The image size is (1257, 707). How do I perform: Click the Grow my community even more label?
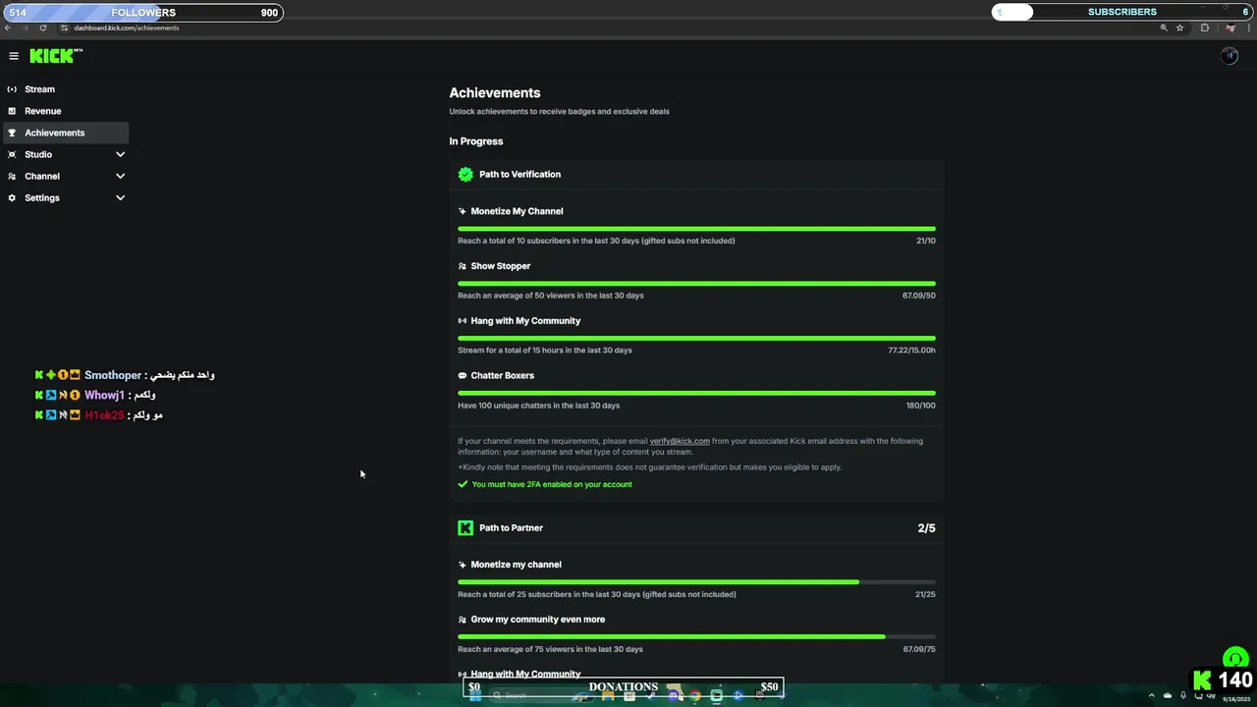pyautogui.click(x=538, y=620)
